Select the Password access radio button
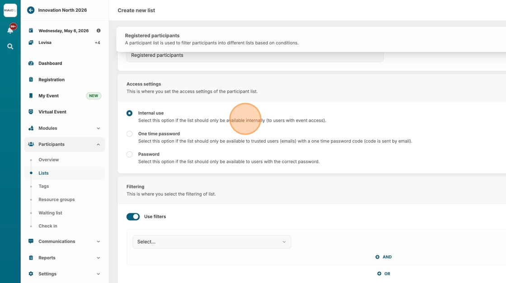The width and height of the screenshot is (506, 283). [x=130, y=154]
